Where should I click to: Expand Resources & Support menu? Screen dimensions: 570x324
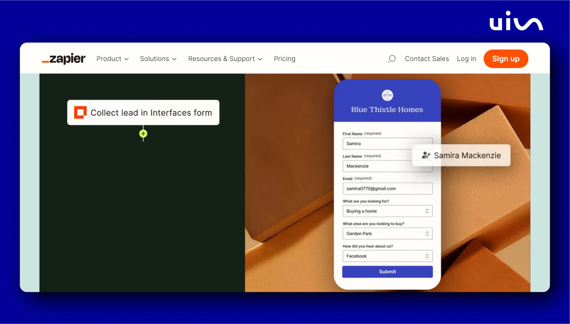225,59
